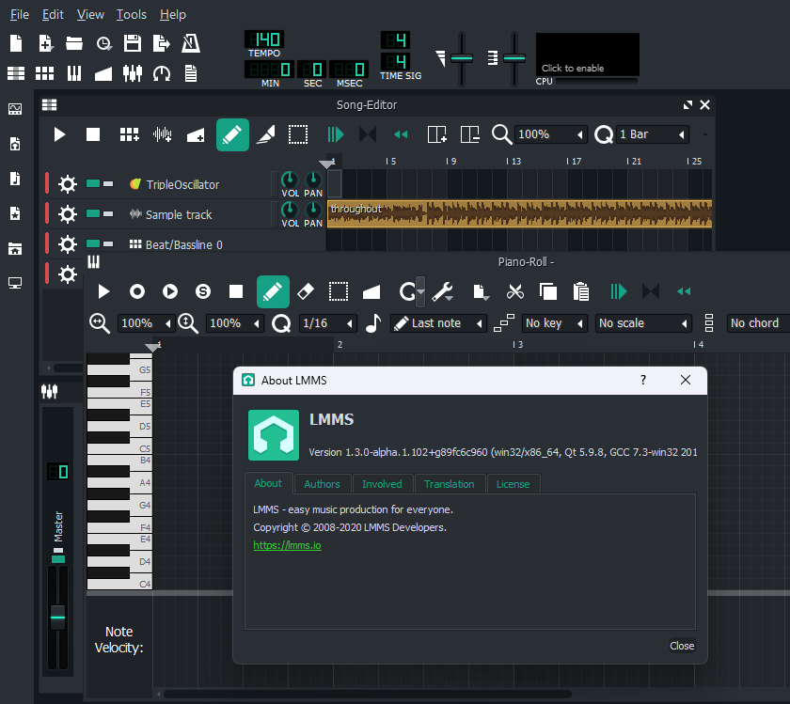The width and height of the screenshot is (790, 704).
Task: Open Piano-Roll quantize tools wrench dropdown
Action: pos(442,291)
